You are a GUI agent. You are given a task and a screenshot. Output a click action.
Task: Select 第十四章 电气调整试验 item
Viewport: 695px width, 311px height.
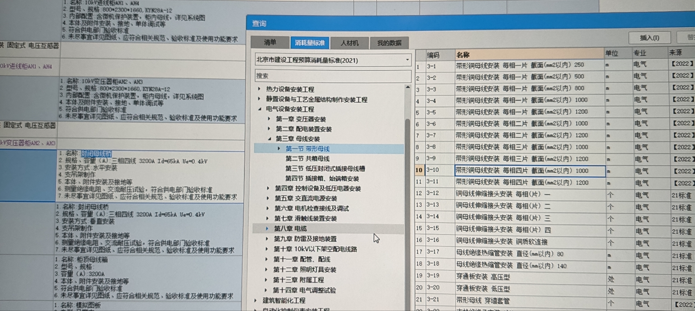[x=304, y=290]
